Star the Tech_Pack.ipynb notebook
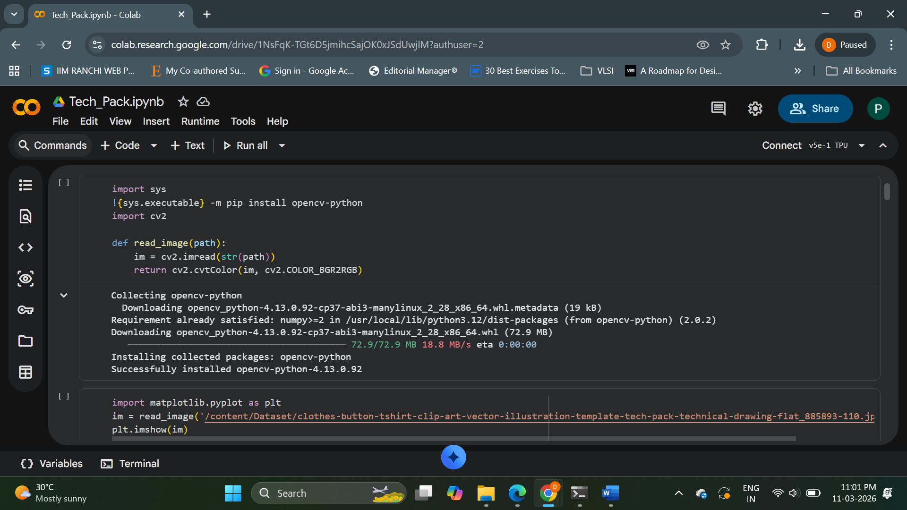Image resolution: width=907 pixels, height=510 pixels. pyautogui.click(x=183, y=102)
